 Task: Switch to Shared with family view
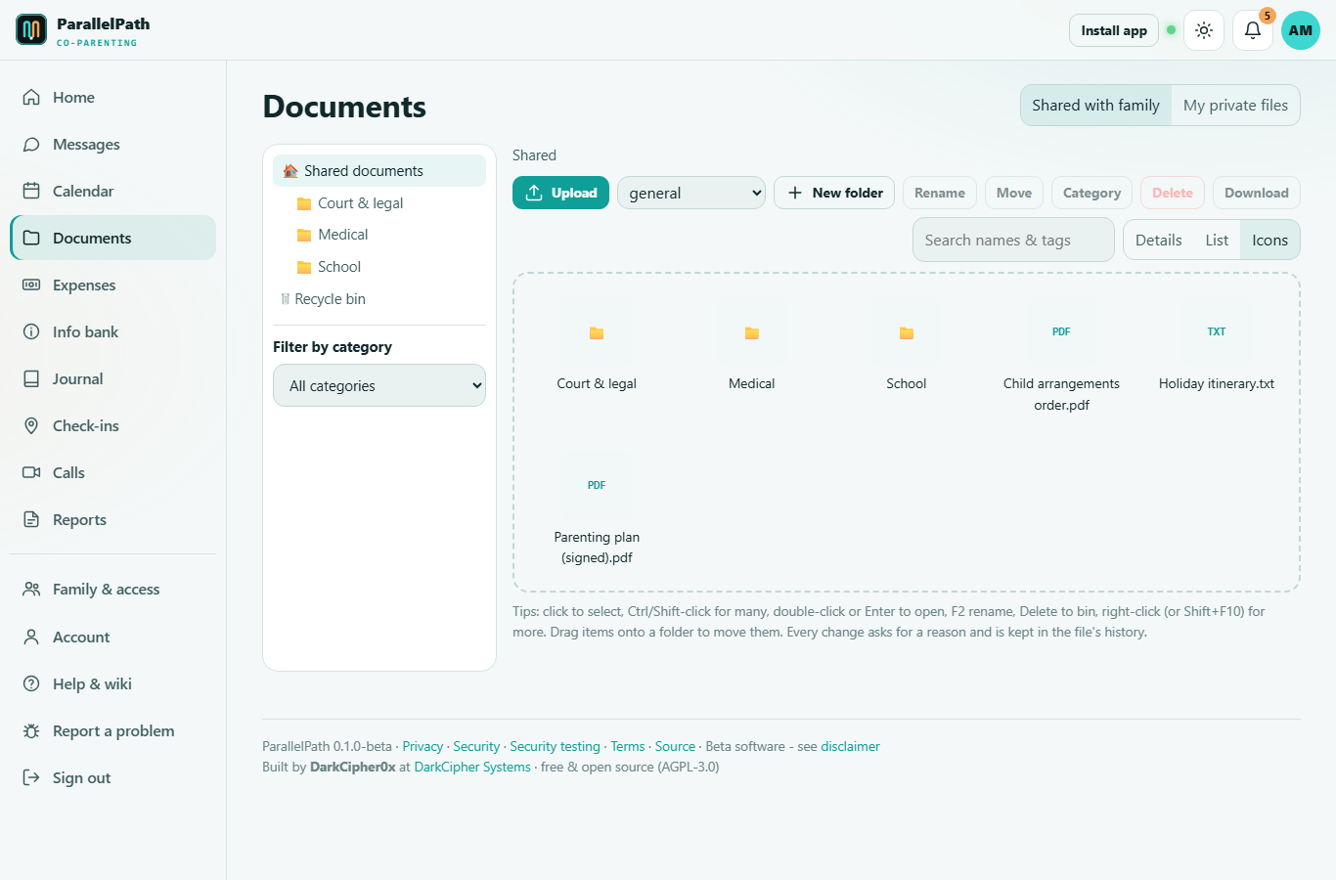1095,106
